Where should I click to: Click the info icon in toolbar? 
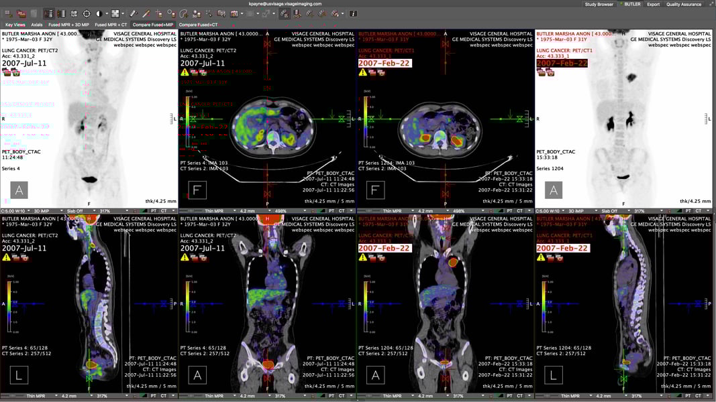(353, 13)
